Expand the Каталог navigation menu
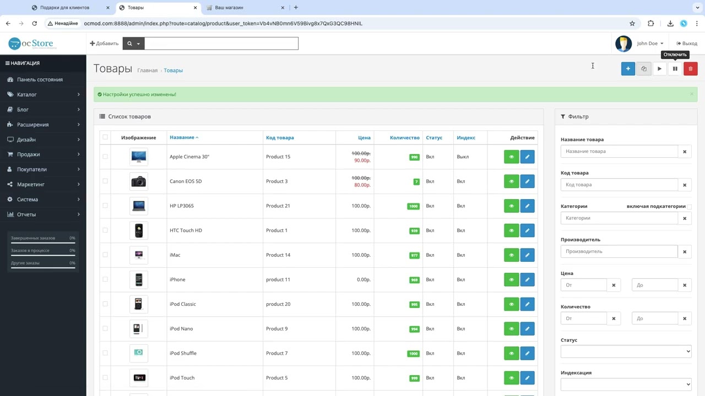The width and height of the screenshot is (705, 396). click(x=43, y=95)
